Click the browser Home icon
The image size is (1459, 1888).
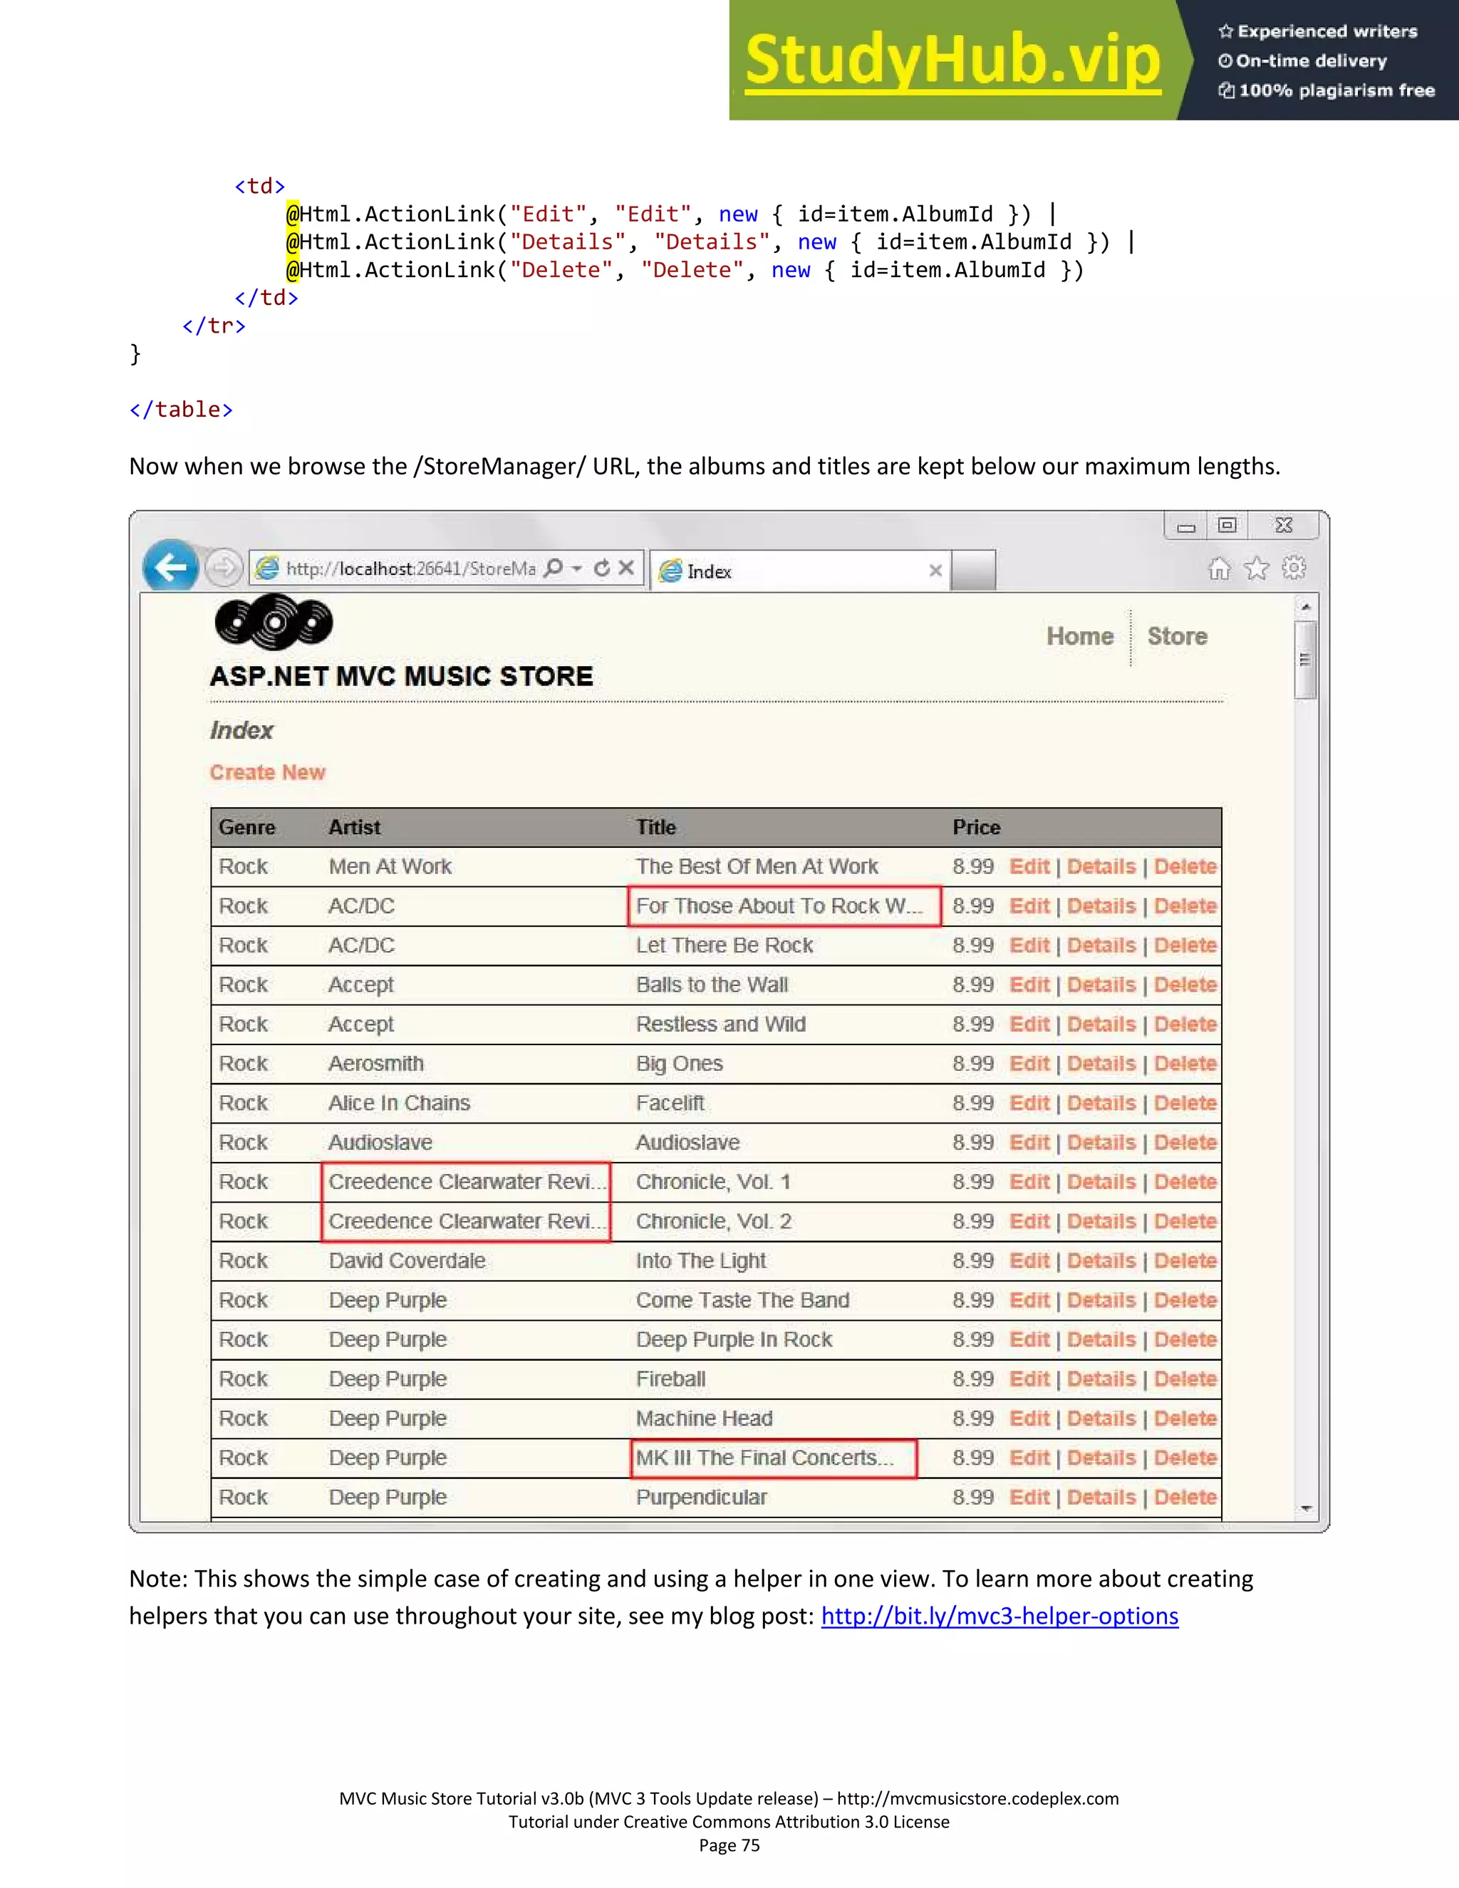[1219, 569]
